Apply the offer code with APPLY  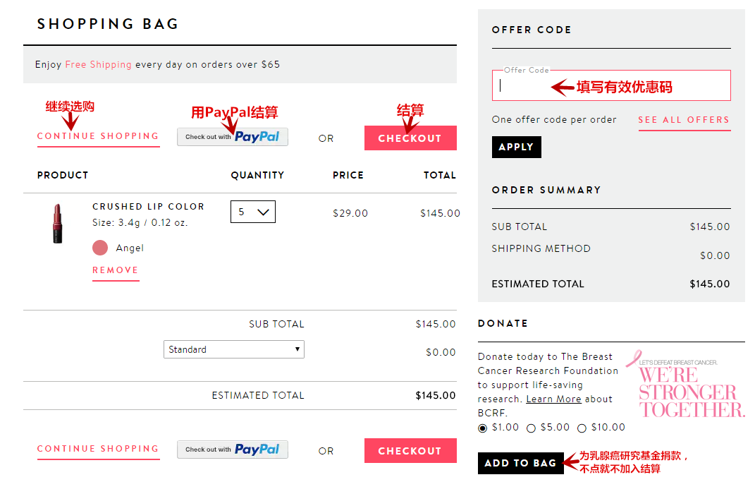tap(517, 147)
